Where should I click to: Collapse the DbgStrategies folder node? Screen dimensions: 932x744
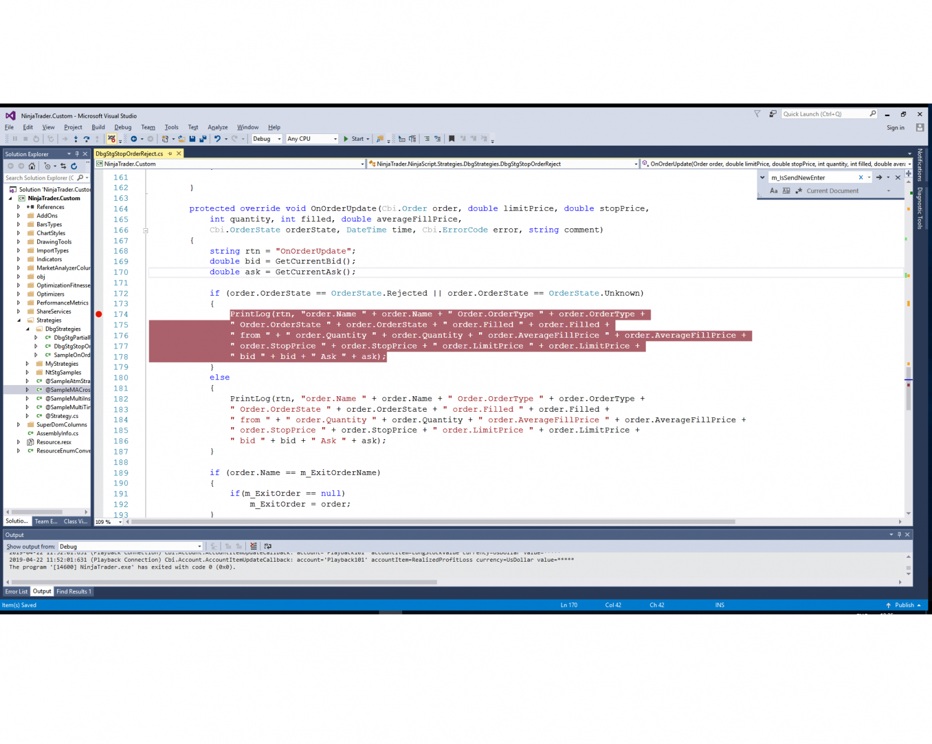[x=27, y=329]
